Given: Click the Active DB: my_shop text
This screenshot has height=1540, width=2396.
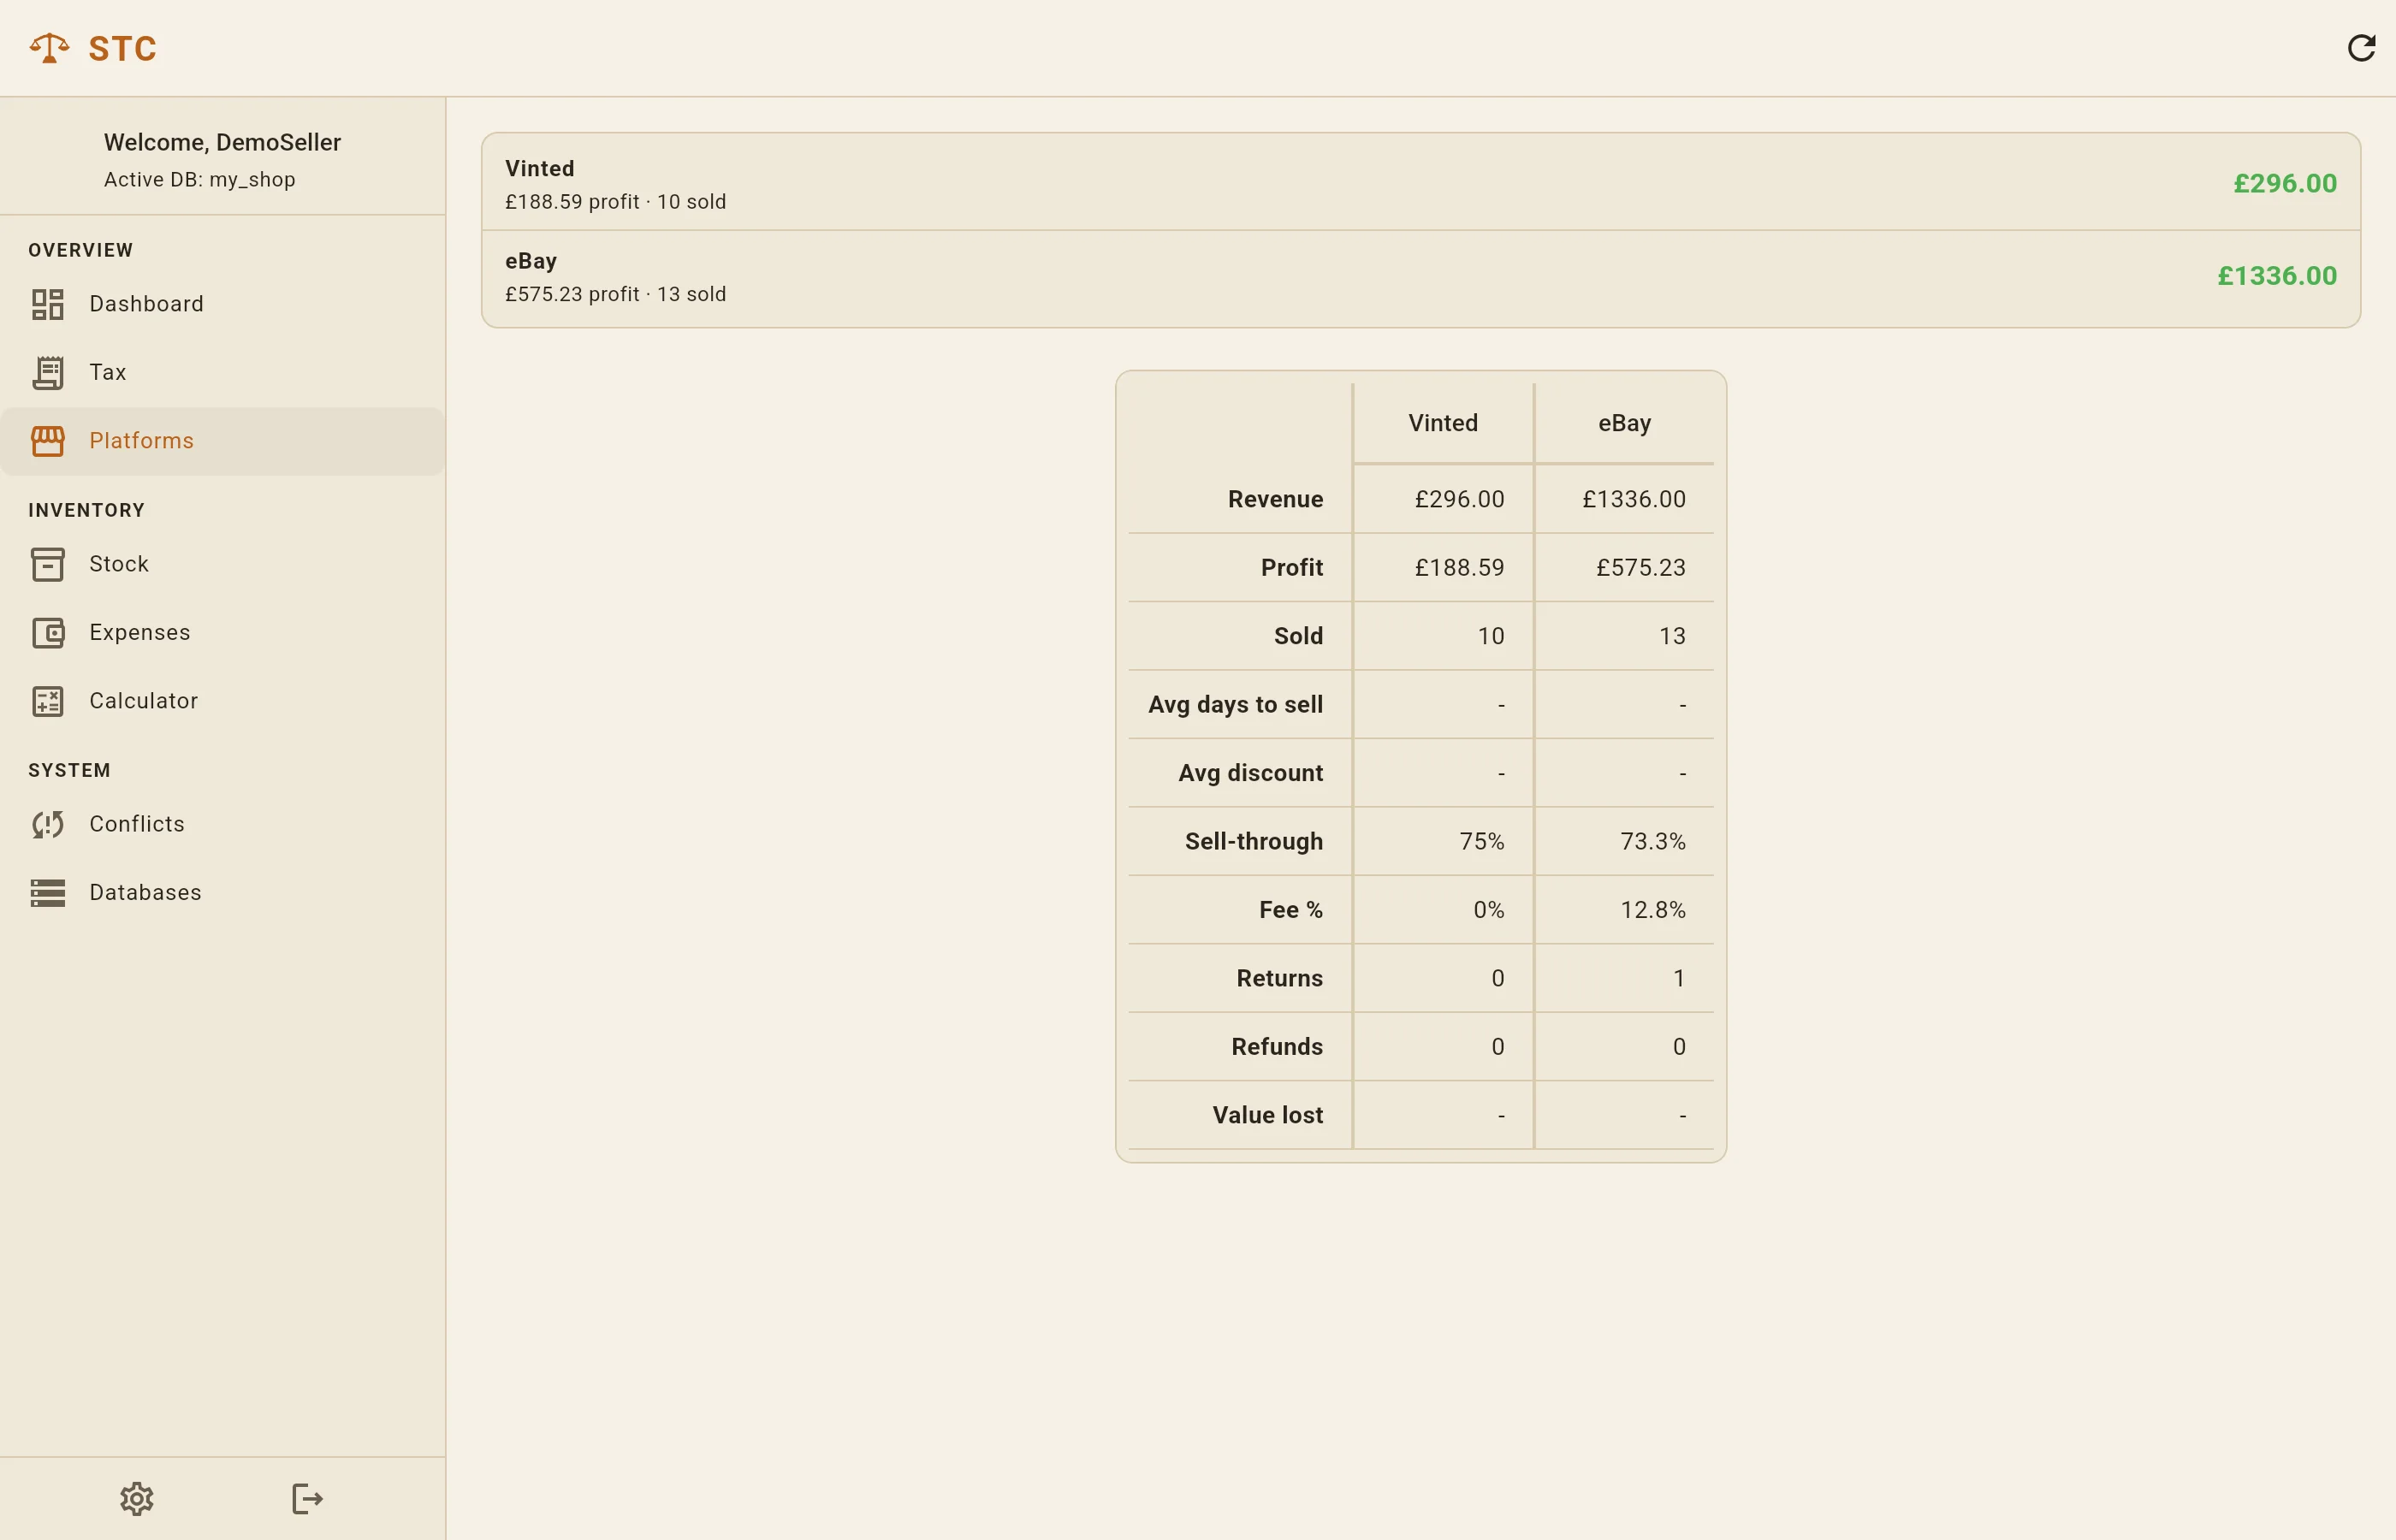Looking at the screenshot, I should point(199,180).
